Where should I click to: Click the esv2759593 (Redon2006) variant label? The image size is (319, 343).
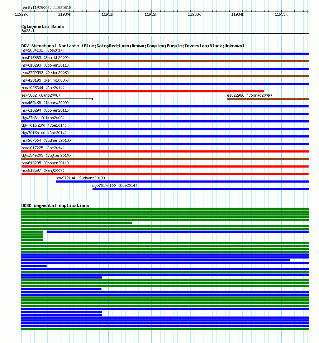pyautogui.click(x=45, y=73)
